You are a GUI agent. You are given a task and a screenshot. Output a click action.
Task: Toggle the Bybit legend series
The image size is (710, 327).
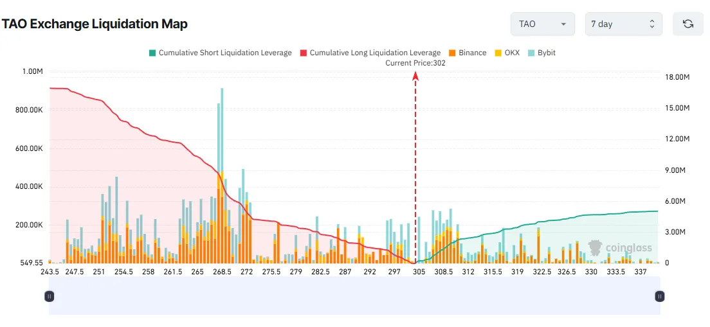coord(542,53)
